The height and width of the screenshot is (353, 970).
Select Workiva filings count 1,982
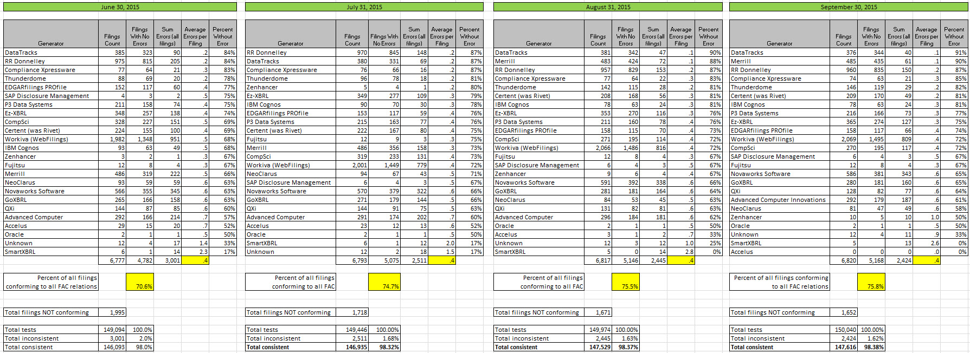(112, 139)
